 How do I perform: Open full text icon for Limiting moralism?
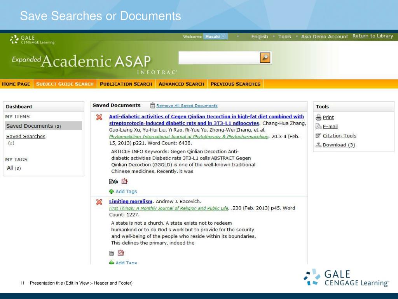[112, 253]
